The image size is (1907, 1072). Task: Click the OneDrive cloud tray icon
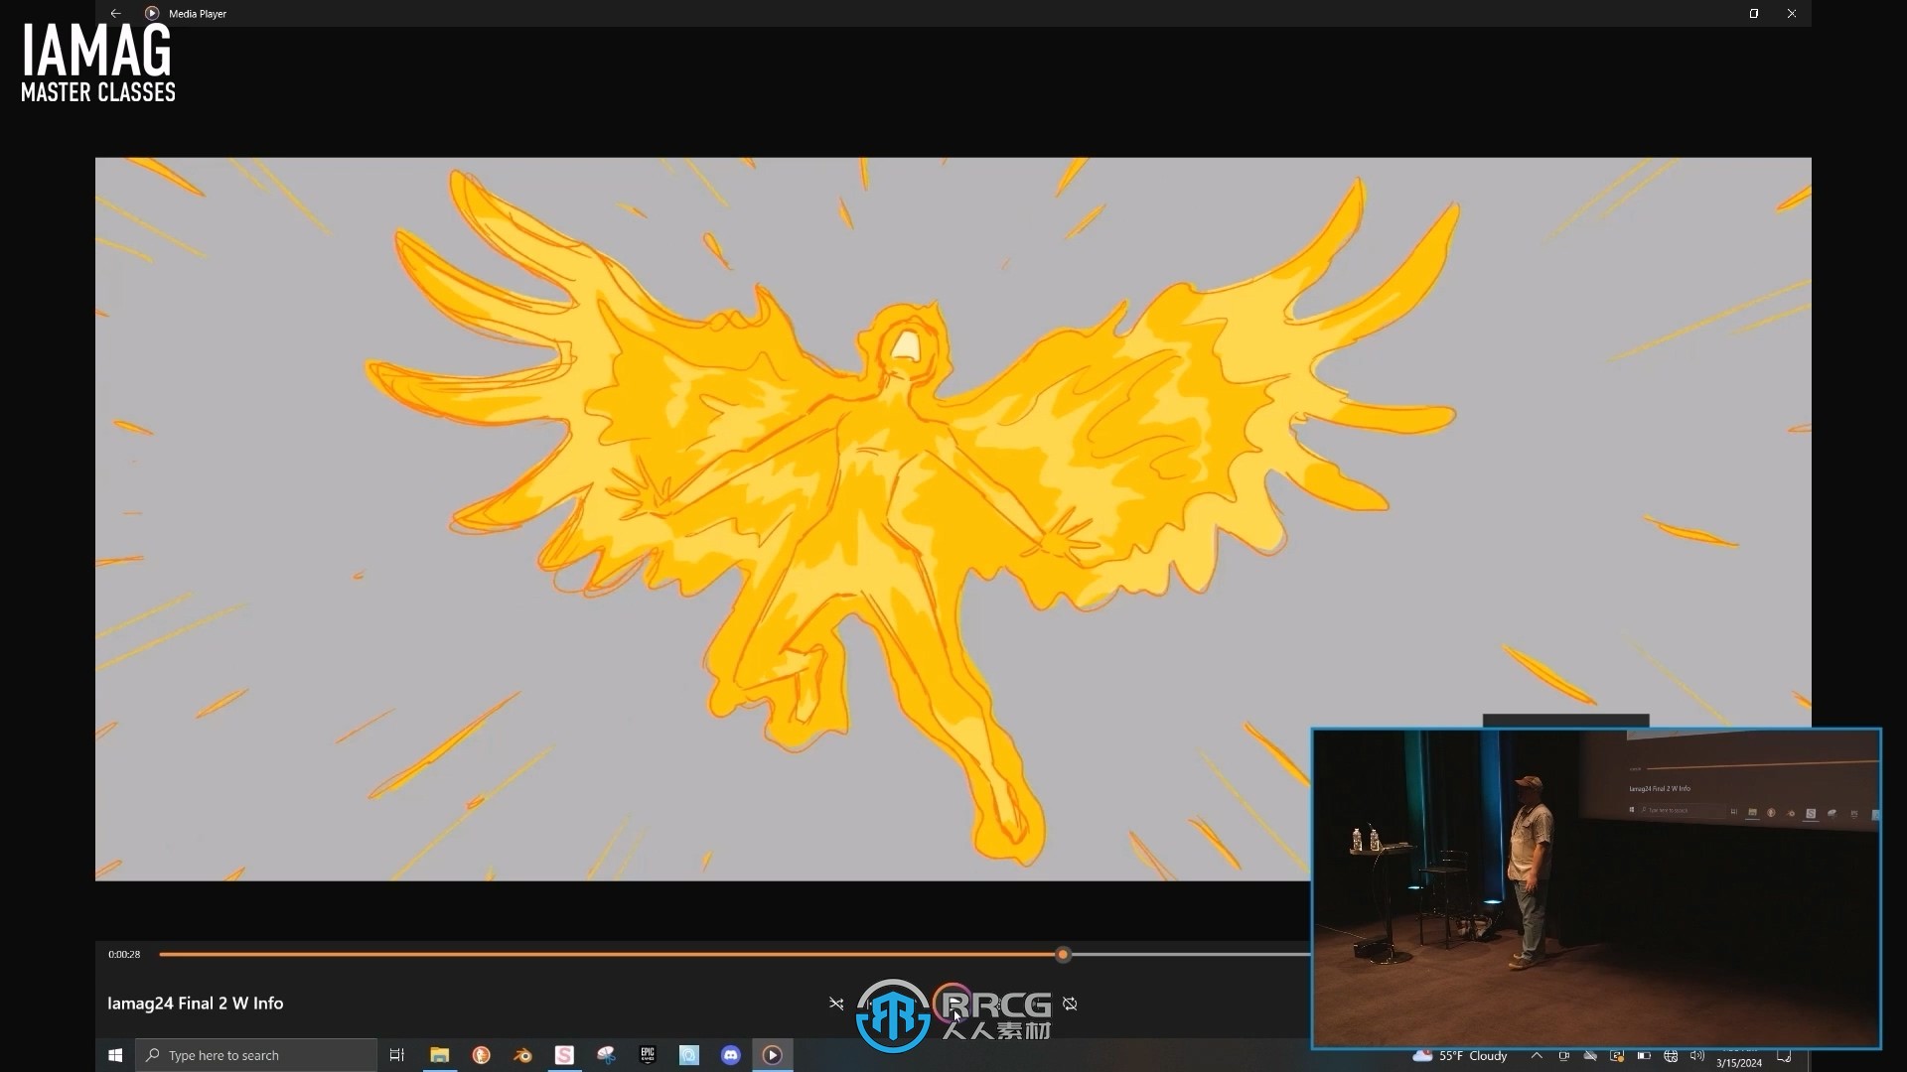click(1590, 1055)
